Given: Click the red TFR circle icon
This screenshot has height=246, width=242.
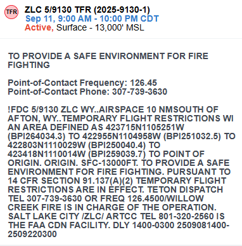Looking at the screenshot, I should click(11, 12).
